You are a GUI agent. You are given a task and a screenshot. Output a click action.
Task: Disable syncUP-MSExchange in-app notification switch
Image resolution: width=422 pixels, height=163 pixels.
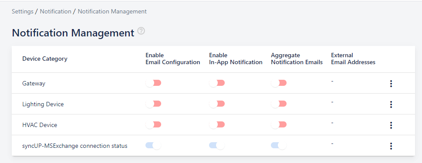pyautogui.click(x=217, y=146)
